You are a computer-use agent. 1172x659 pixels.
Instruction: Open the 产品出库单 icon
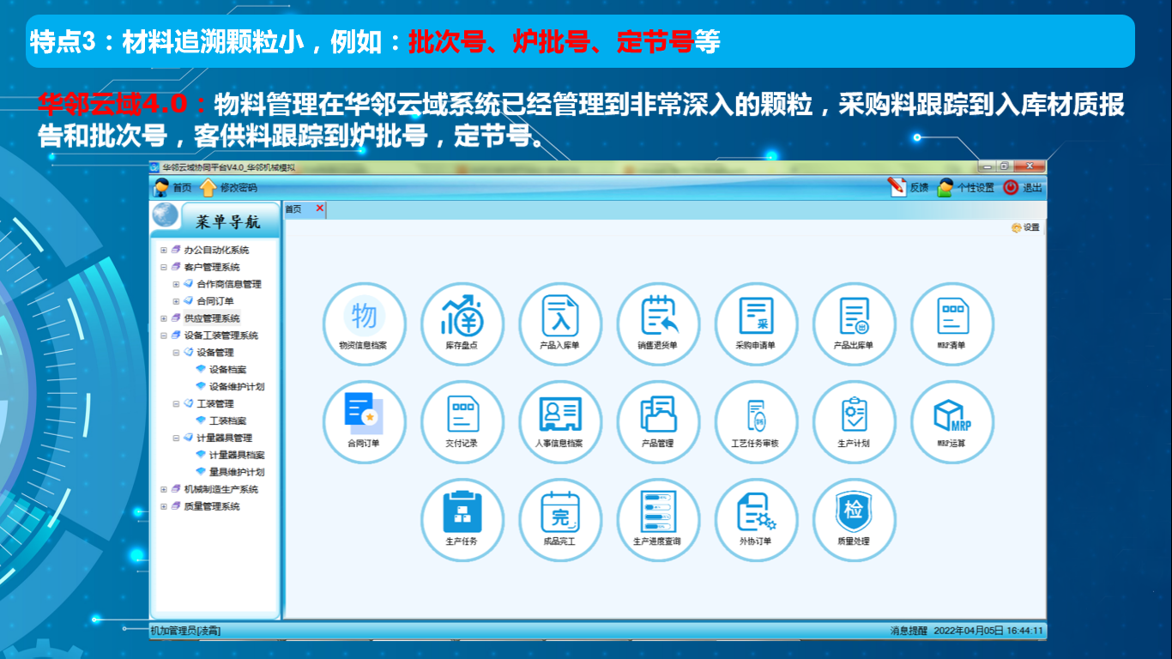[854, 323]
